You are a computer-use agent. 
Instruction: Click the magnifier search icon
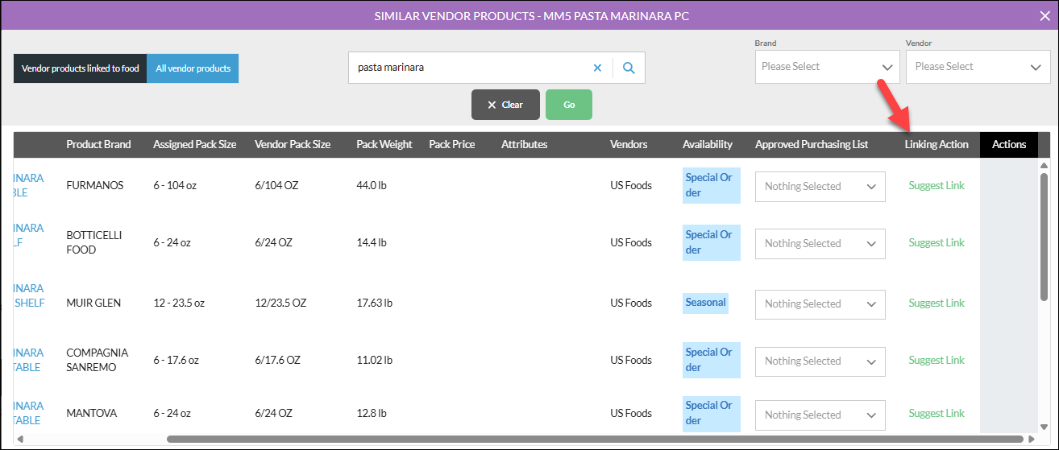[x=629, y=68]
